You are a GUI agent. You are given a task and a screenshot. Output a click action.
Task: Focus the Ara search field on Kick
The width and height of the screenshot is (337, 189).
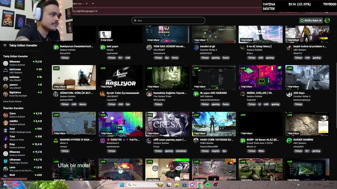(168, 20)
